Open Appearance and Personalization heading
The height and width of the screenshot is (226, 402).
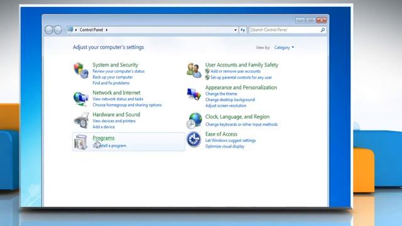coord(241,87)
